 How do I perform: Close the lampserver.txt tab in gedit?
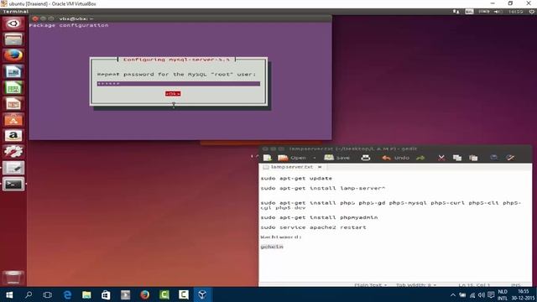[x=320, y=167]
